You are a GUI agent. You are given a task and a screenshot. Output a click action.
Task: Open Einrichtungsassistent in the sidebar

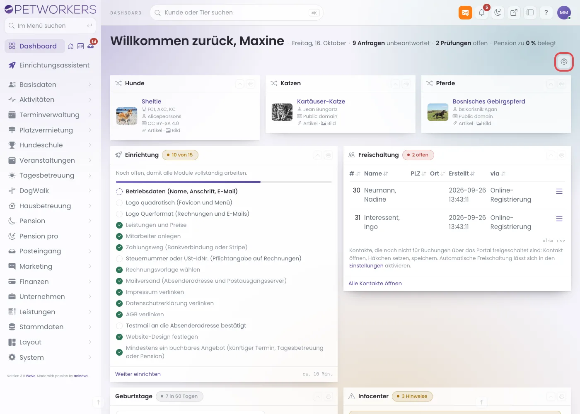tap(51, 65)
